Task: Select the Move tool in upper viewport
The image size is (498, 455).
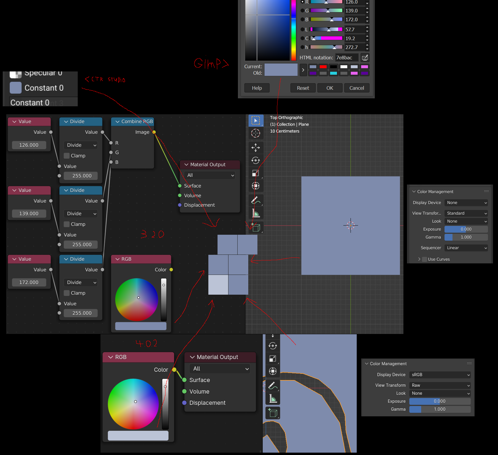Action: pos(256,147)
